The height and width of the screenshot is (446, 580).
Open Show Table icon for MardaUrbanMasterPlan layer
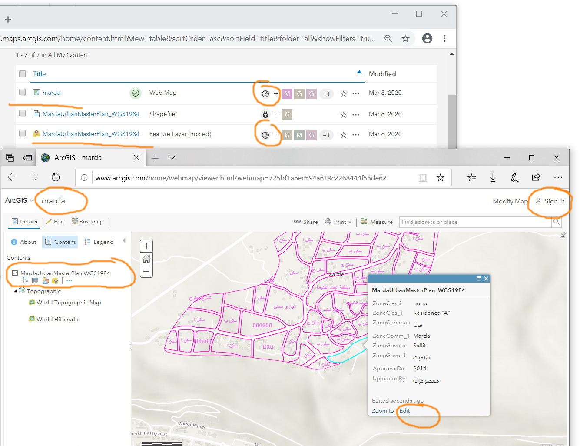click(35, 281)
